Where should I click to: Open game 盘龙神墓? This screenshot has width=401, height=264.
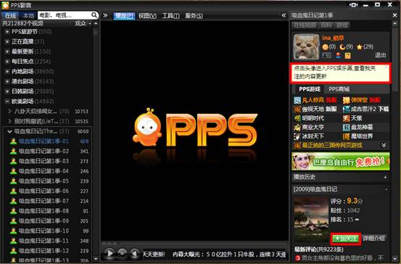[x=362, y=127]
